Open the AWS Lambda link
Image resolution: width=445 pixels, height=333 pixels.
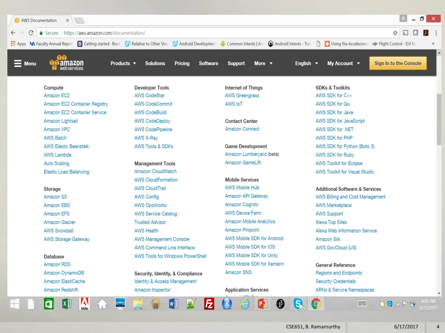click(x=58, y=155)
